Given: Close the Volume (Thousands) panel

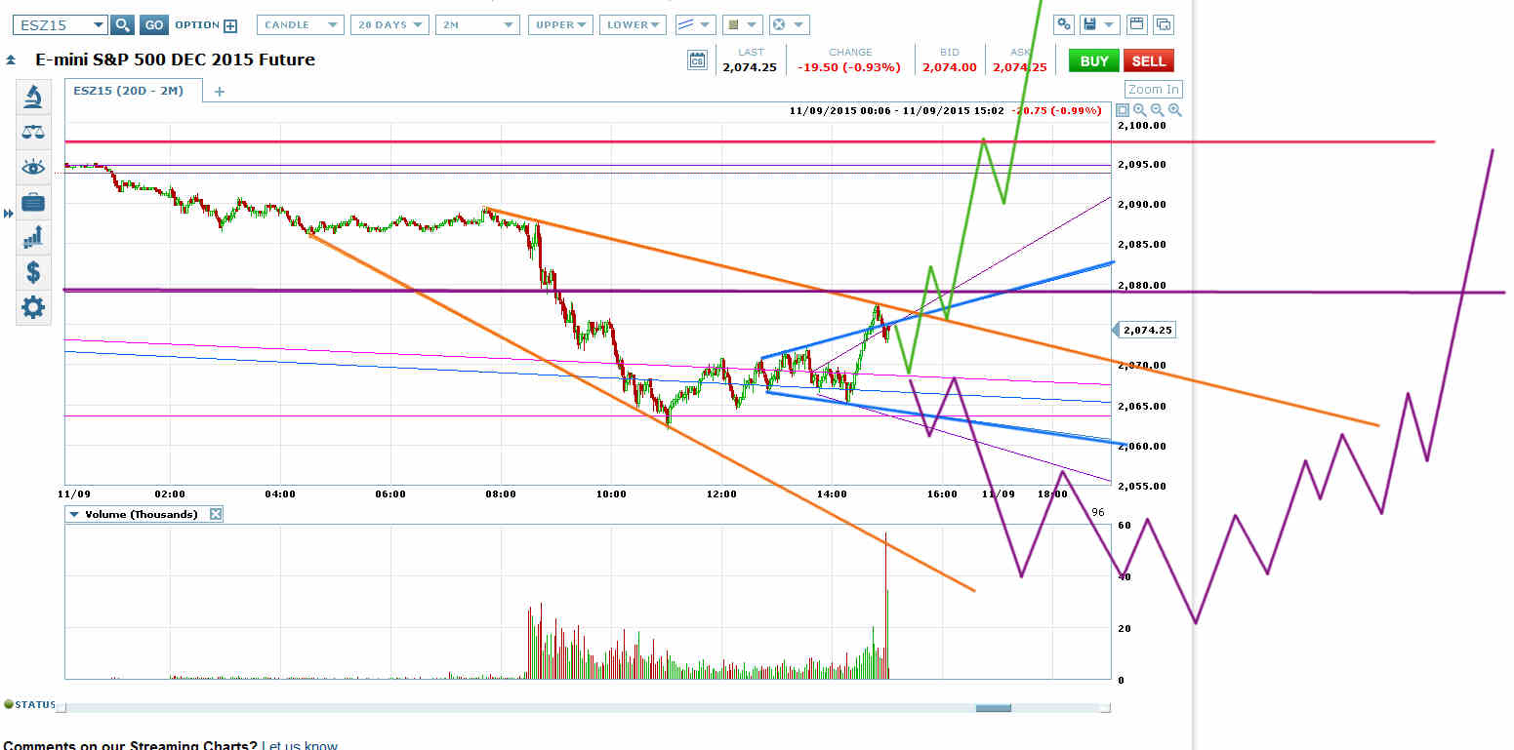Looking at the screenshot, I should tap(216, 514).
